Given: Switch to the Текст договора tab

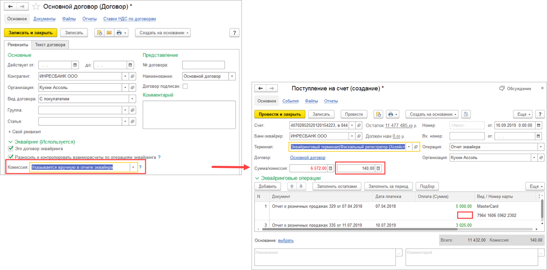Looking at the screenshot, I should (50, 45).
